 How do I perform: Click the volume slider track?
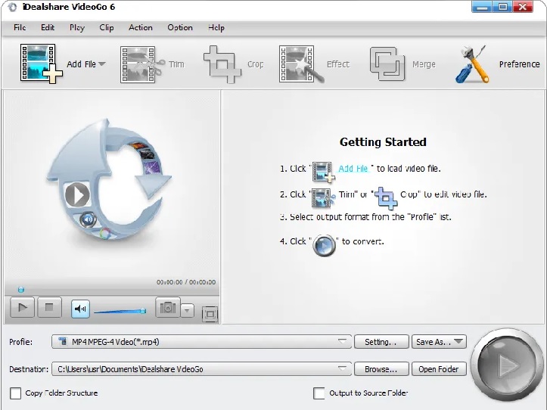pyautogui.click(x=118, y=310)
